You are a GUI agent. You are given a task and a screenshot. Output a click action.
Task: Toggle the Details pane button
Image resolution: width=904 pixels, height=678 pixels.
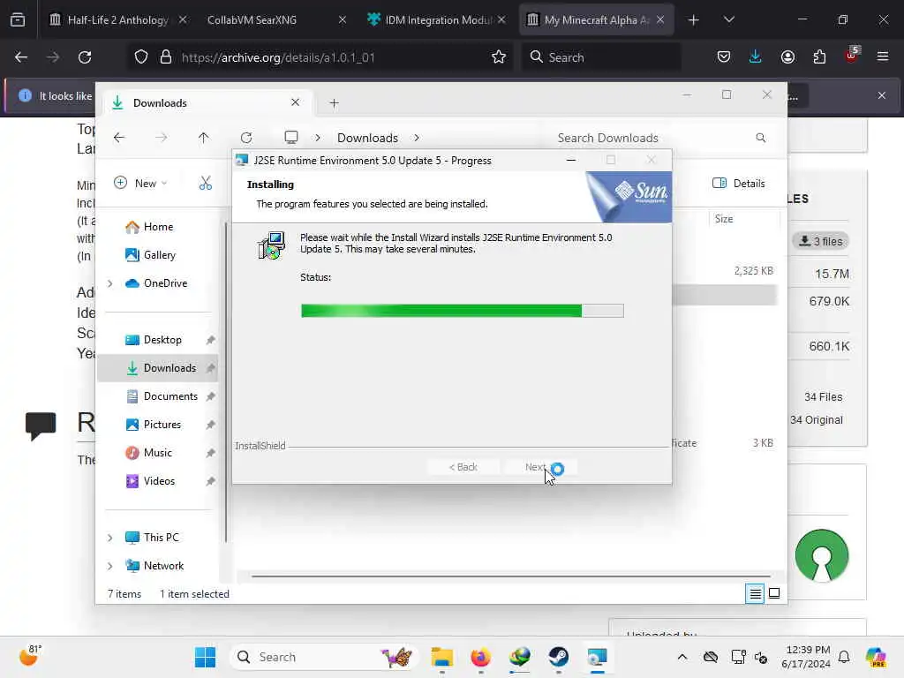[x=739, y=184]
